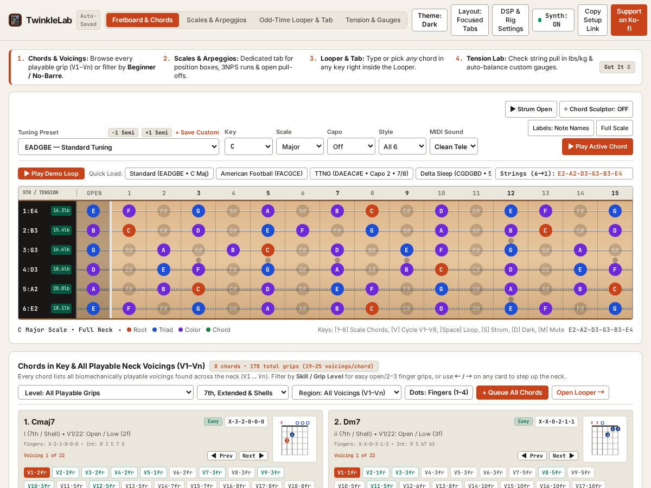The height and width of the screenshot is (488, 651).
Task: Click the Dm7 chord diagram thumbnail
Action: coord(605,439)
